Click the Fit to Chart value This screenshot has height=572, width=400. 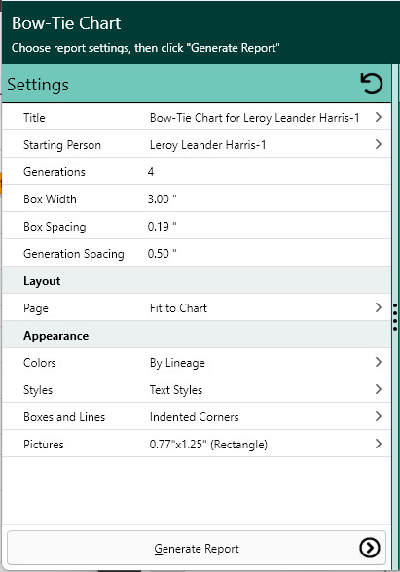(x=178, y=307)
